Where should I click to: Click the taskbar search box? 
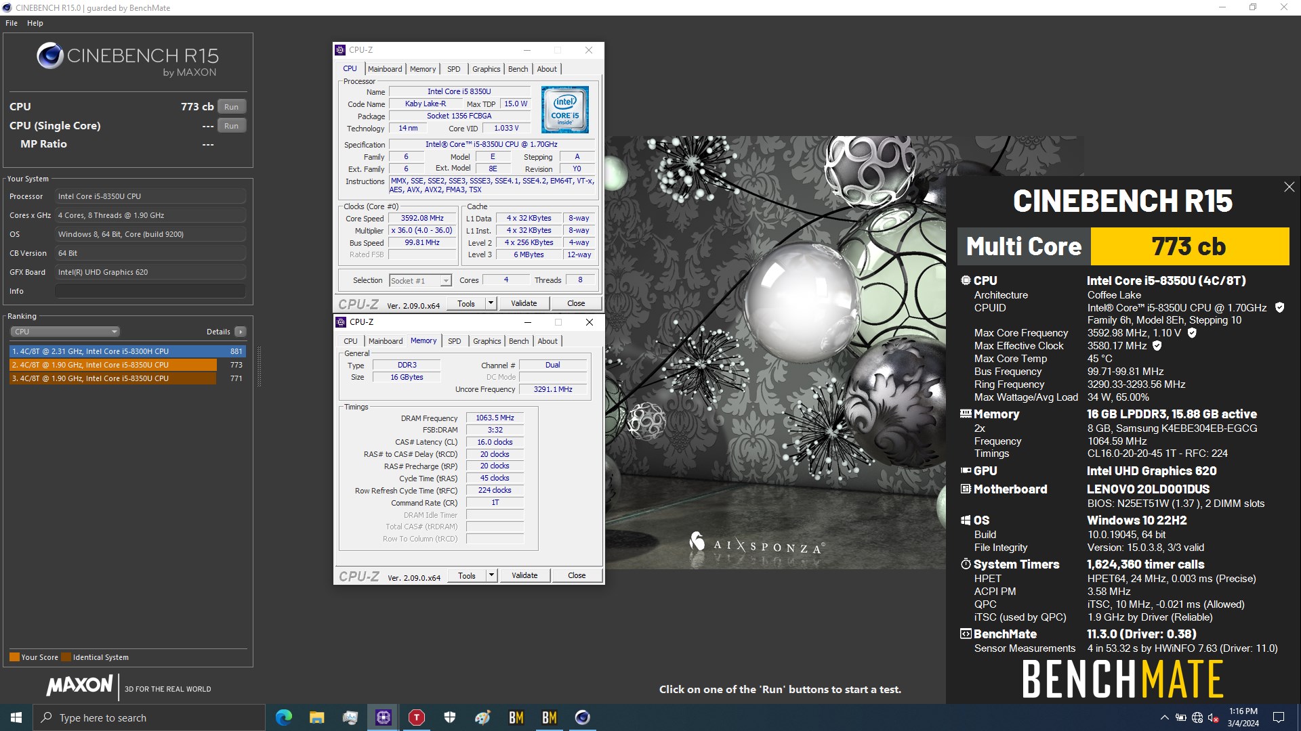[x=149, y=717]
